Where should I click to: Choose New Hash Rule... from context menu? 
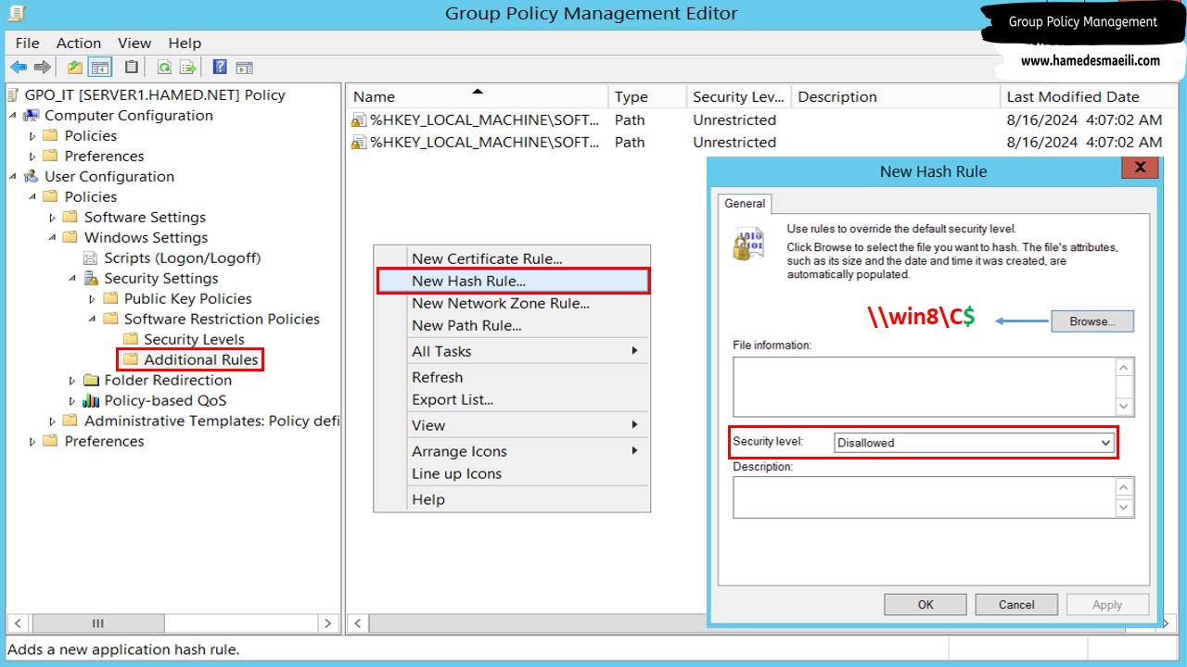pos(513,281)
